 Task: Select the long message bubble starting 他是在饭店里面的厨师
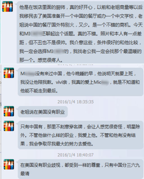pyautogui.click(x=80, y=32)
